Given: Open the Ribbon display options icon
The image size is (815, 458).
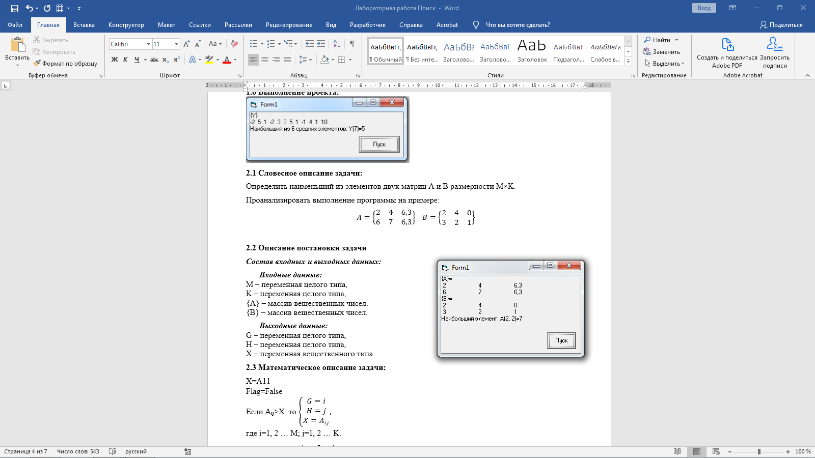Looking at the screenshot, I should [x=732, y=8].
